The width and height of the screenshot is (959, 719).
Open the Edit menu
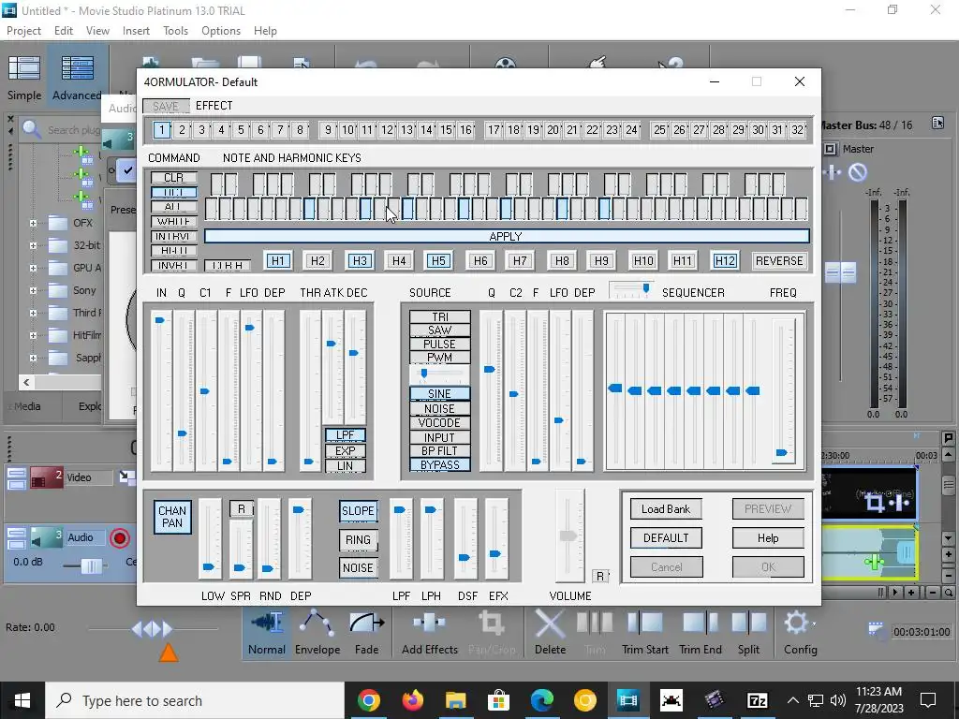[64, 31]
